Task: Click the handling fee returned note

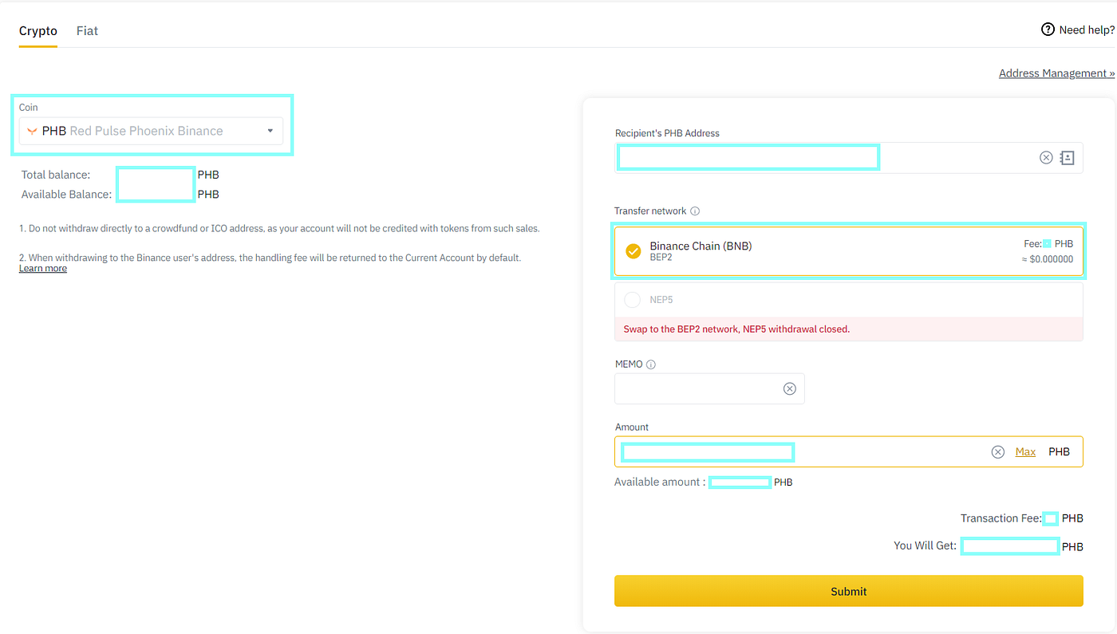Action: pos(270,258)
